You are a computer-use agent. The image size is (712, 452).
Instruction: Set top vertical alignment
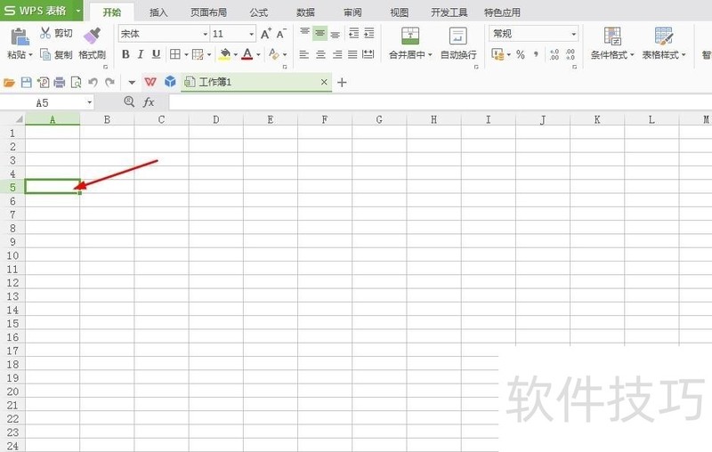304,33
